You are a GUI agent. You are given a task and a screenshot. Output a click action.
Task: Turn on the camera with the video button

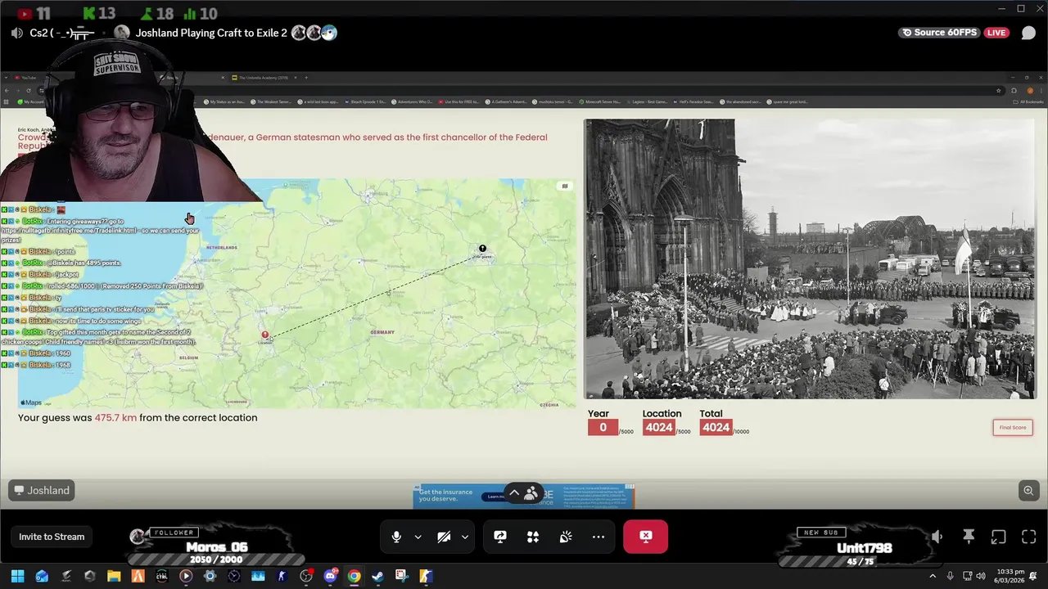pyautogui.click(x=444, y=537)
